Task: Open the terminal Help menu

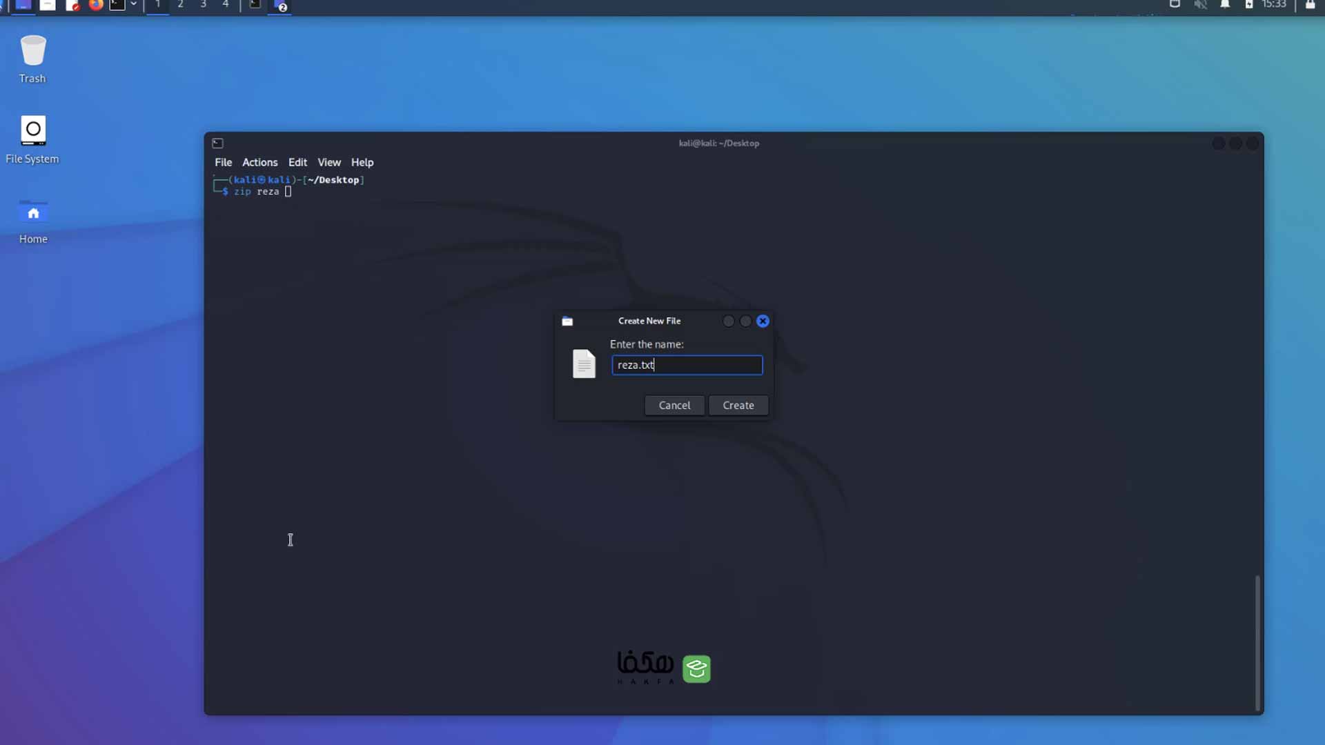Action: tap(362, 162)
